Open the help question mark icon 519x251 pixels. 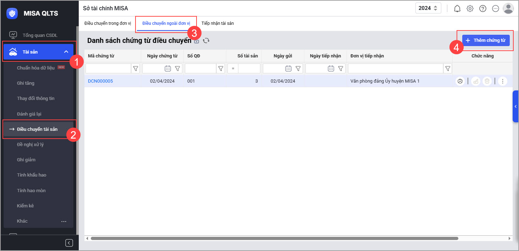[x=483, y=9]
